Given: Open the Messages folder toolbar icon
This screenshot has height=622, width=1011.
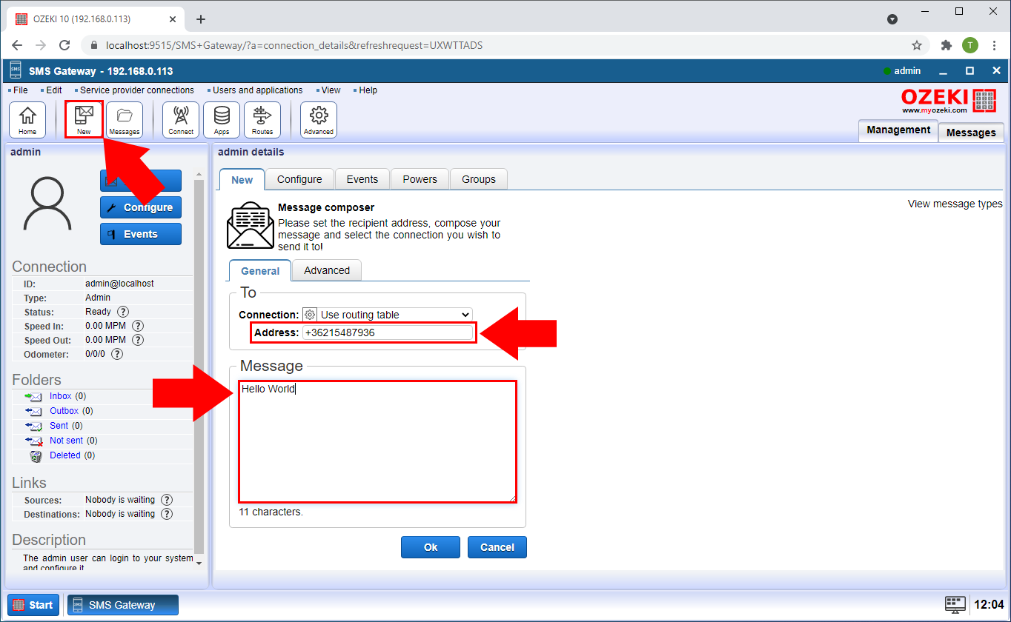Looking at the screenshot, I should (125, 120).
